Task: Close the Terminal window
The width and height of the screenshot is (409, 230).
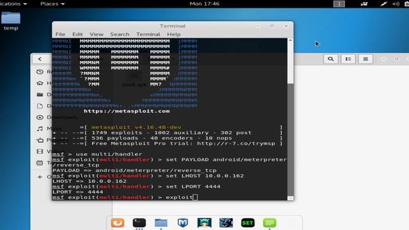Action: coord(286,26)
